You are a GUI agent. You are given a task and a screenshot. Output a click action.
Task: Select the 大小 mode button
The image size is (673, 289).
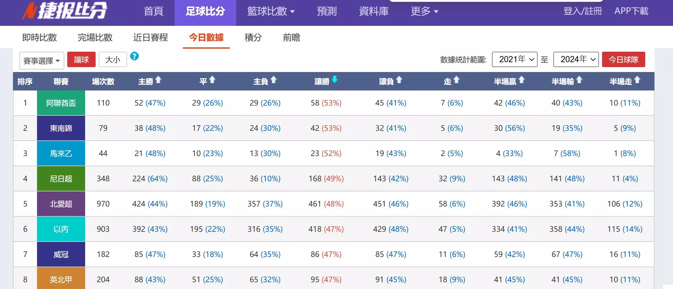click(x=113, y=59)
